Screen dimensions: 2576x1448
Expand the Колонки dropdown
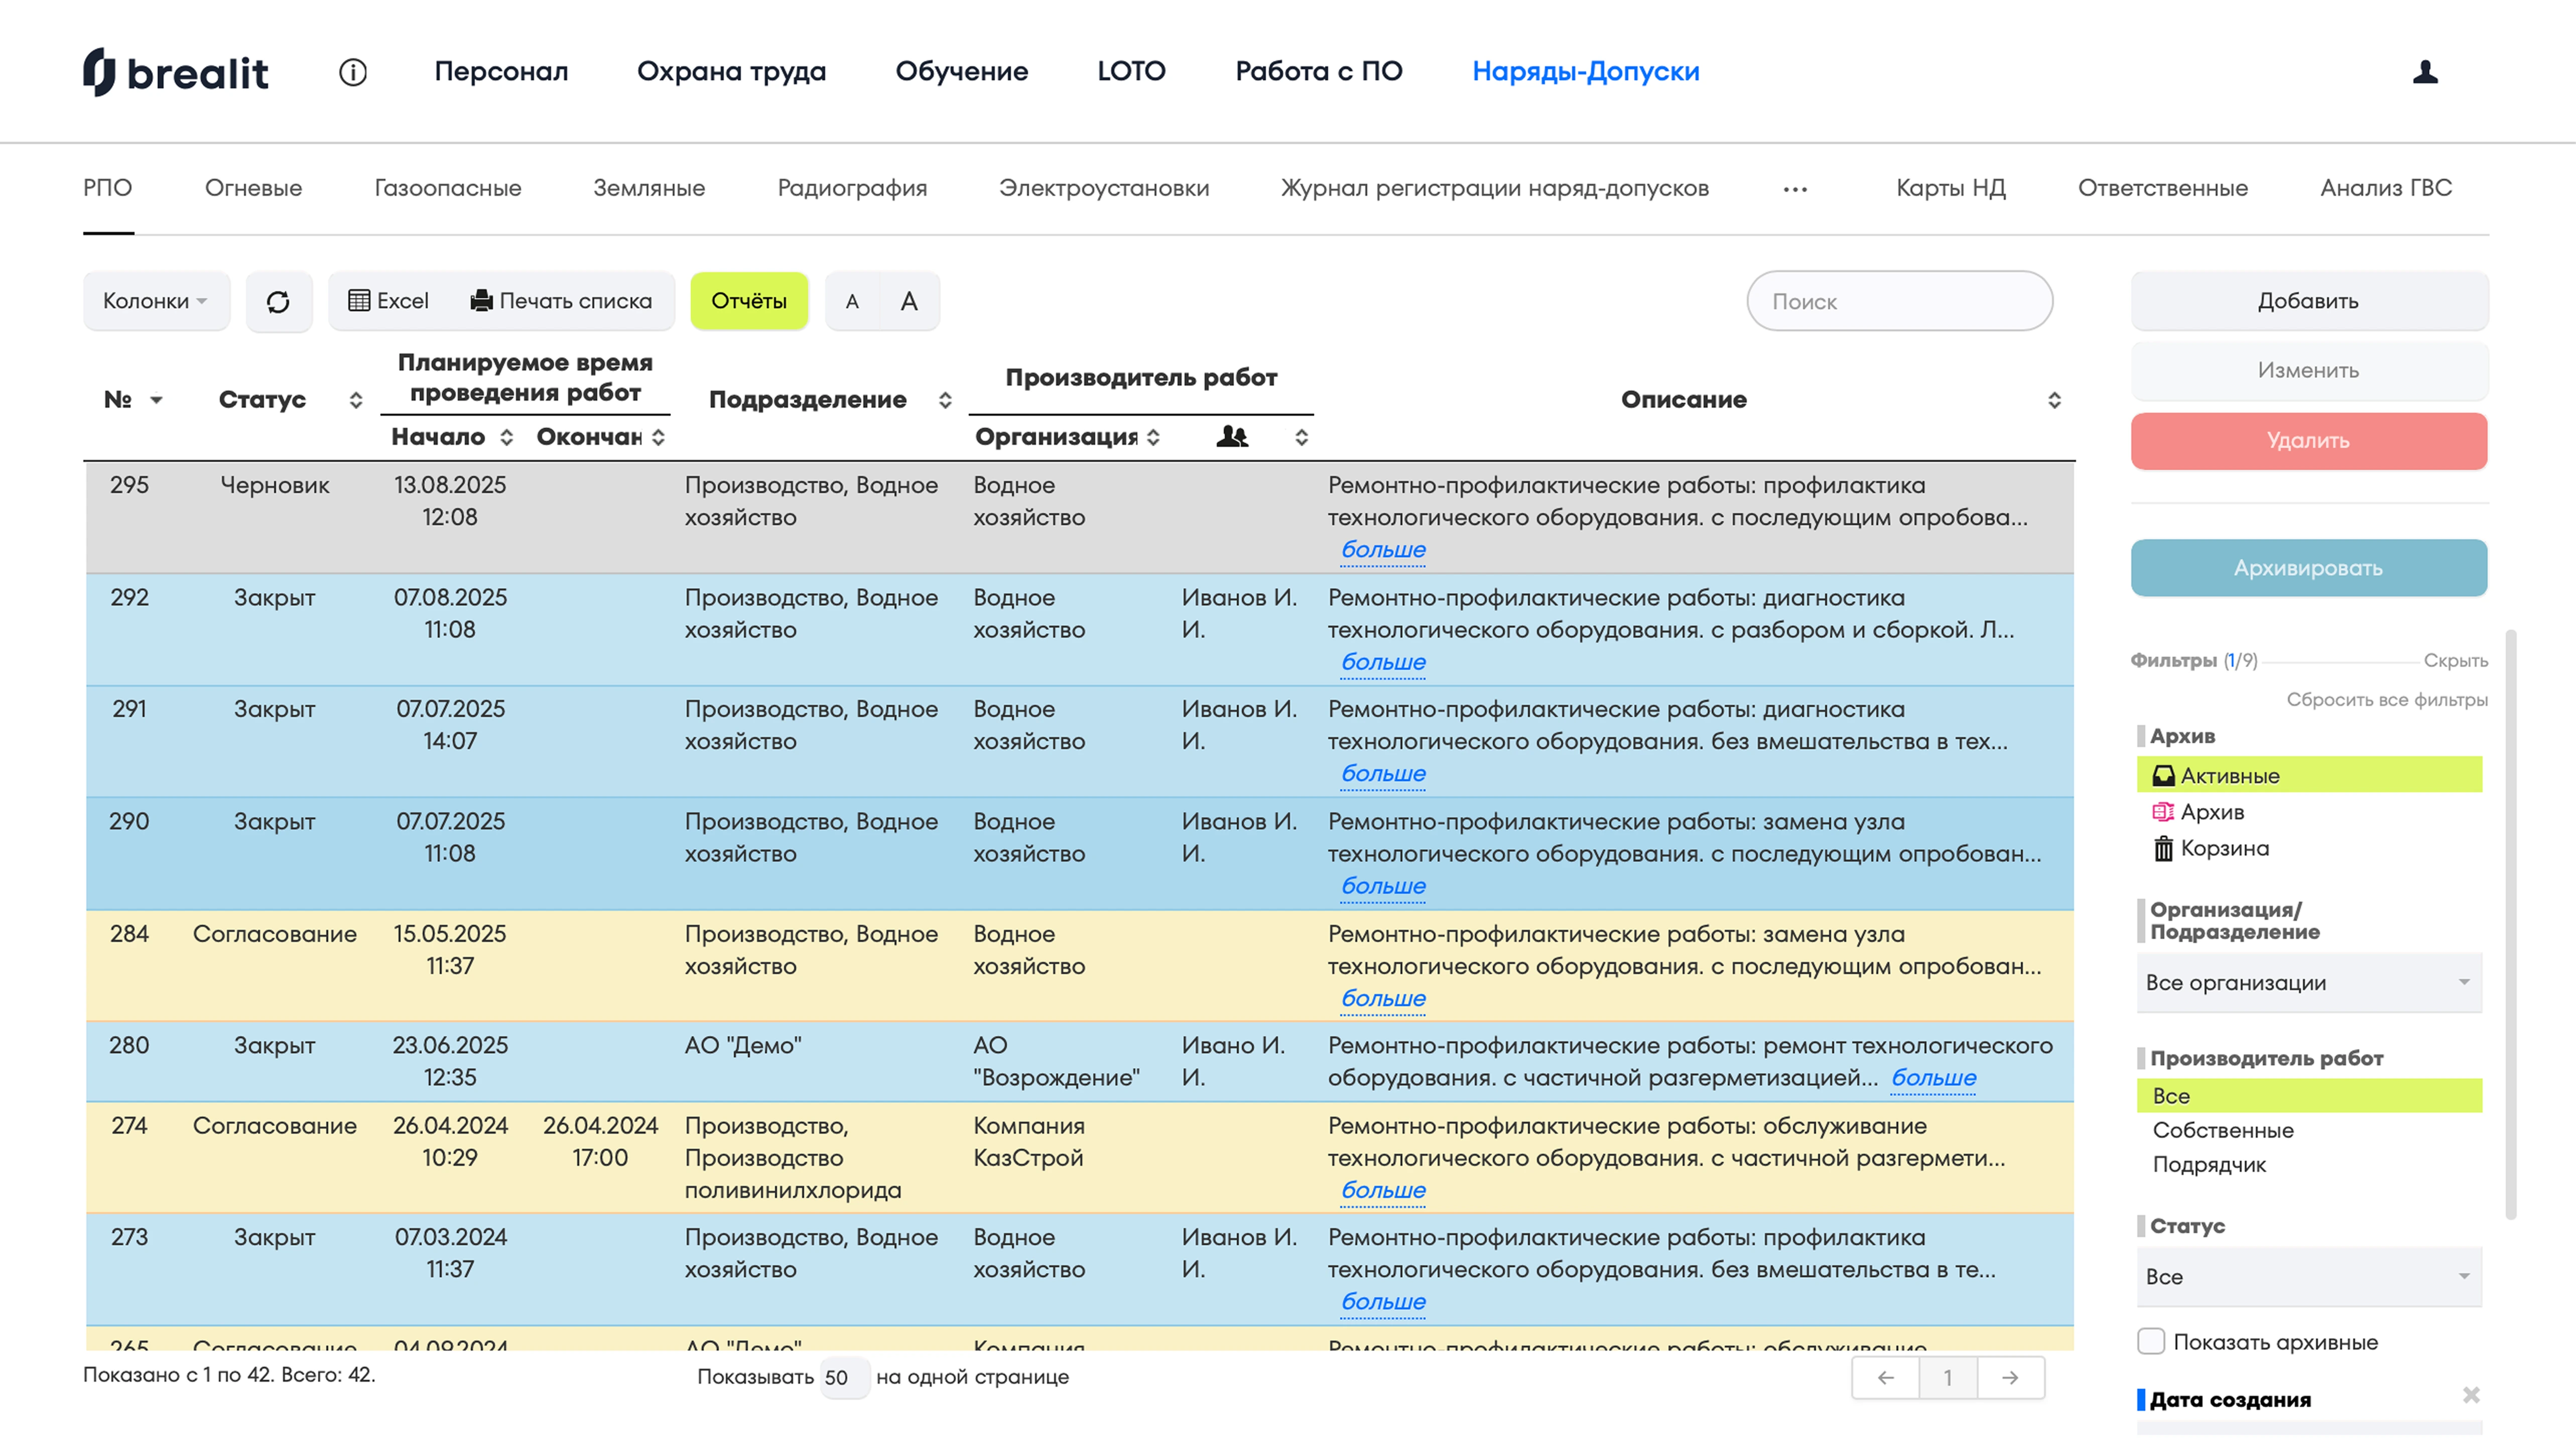(x=156, y=301)
